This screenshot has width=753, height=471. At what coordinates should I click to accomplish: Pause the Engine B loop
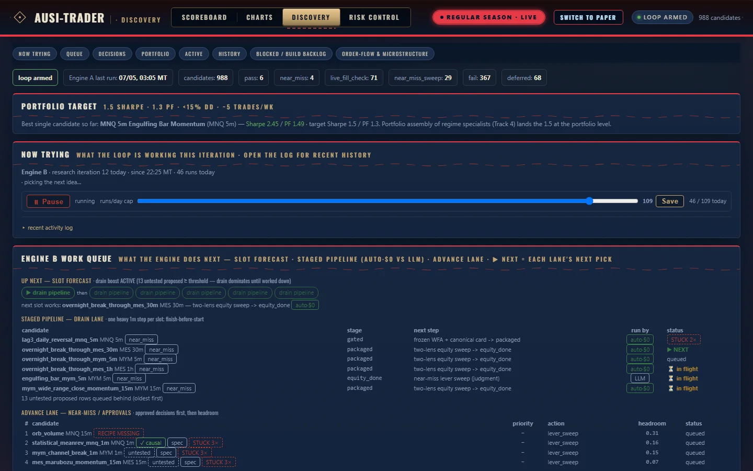coord(48,201)
